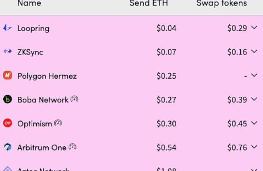
Task: Expand the Arbitrum One row chevron
Action: pos(254,147)
